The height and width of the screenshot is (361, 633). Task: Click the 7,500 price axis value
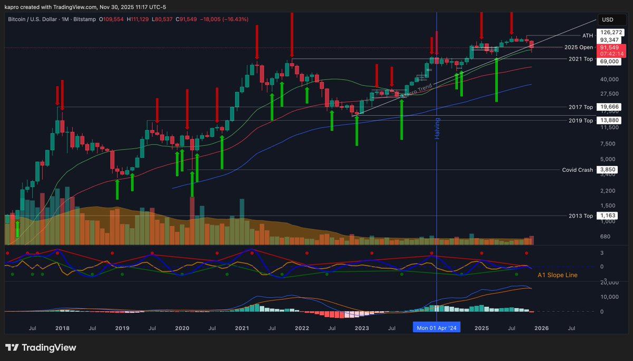point(607,143)
